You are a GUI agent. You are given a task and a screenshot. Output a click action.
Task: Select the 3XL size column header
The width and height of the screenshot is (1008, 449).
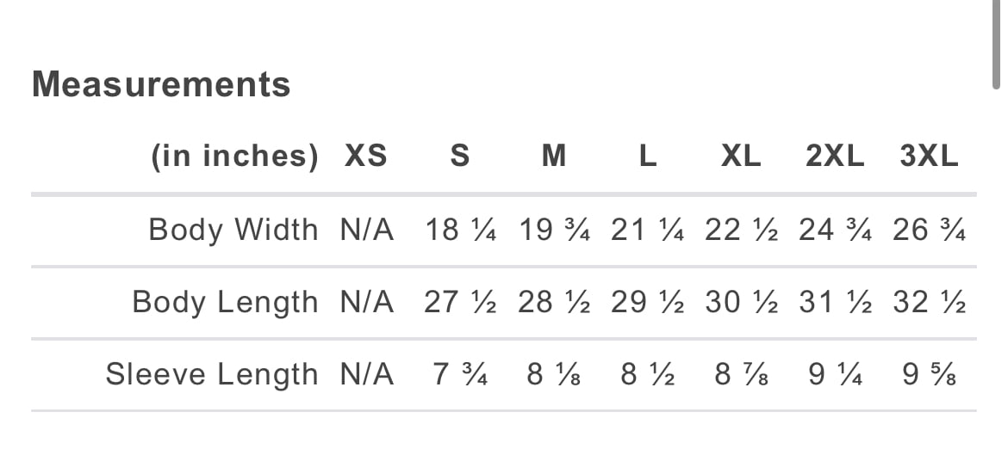tap(929, 156)
